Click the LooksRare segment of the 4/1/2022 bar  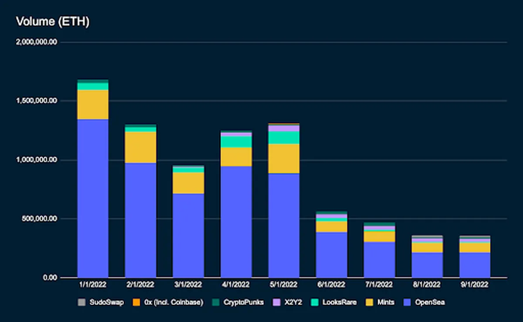point(236,142)
